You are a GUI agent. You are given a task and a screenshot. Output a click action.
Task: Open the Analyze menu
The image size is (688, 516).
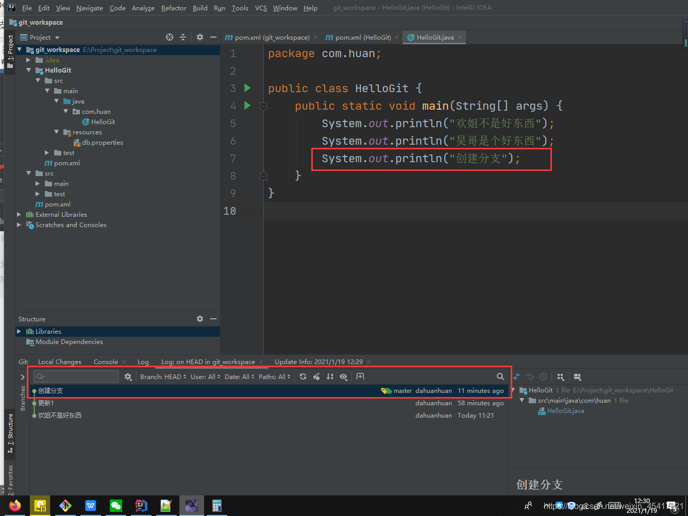143,8
